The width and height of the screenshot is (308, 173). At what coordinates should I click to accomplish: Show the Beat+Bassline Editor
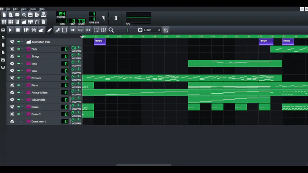[11, 22]
